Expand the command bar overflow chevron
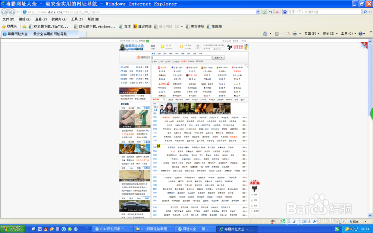 point(370,32)
